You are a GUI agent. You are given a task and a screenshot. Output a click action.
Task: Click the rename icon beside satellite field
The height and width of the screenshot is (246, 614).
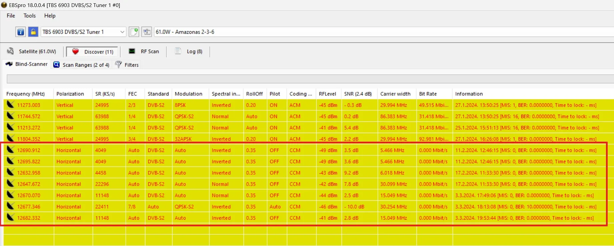[146, 32]
